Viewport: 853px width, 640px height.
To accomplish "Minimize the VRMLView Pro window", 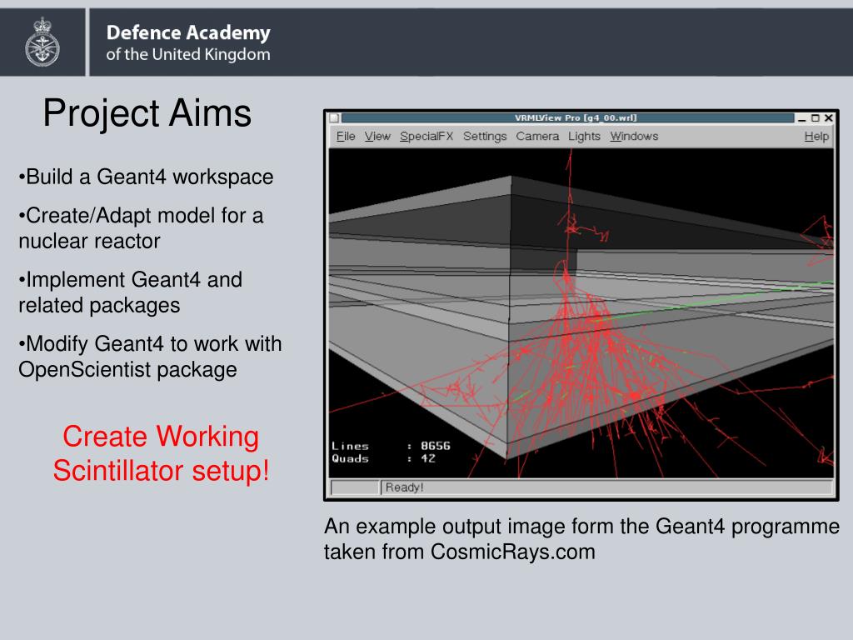I will tap(802, 118).
